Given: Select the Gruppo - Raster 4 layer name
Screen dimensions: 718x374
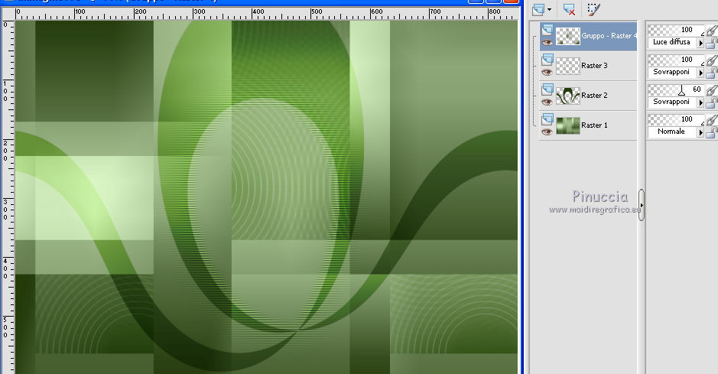Looking at the screenshot, I should tap(609, 36).
